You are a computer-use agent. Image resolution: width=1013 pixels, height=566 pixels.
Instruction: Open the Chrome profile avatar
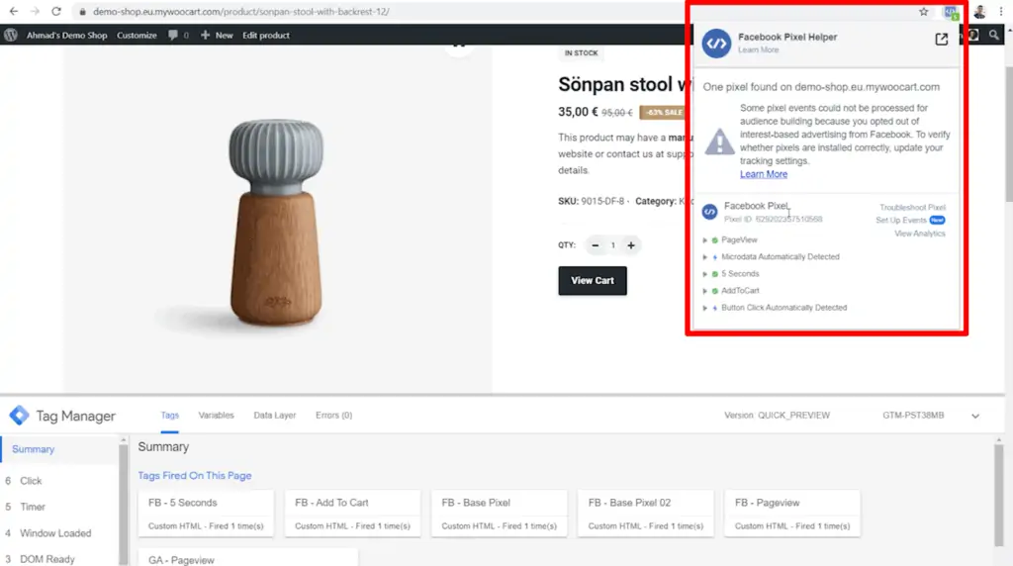pyautogui.click(x=980, y=12)
